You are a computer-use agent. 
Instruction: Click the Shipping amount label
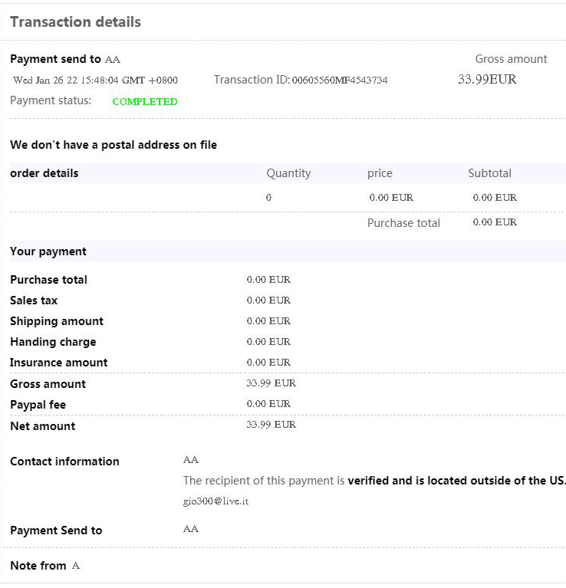click(x=57, y=321)
